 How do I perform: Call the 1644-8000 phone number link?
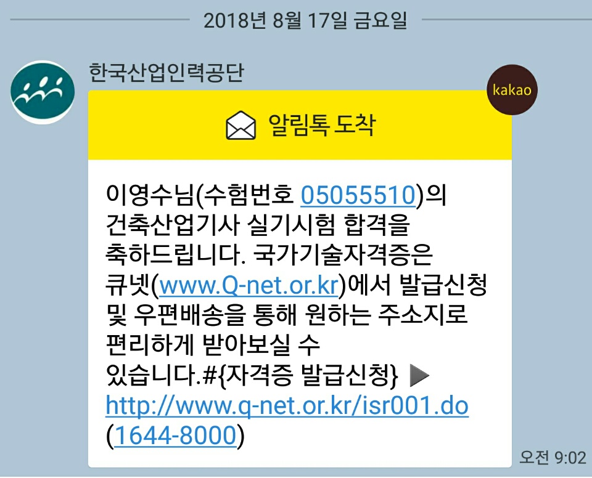[x=175, y=435]
